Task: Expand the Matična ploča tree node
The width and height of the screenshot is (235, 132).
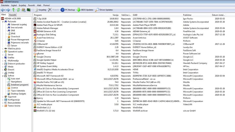Action: click(3, 49)
